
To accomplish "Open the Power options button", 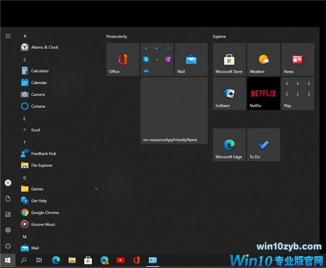I will (x=8, y=246).
